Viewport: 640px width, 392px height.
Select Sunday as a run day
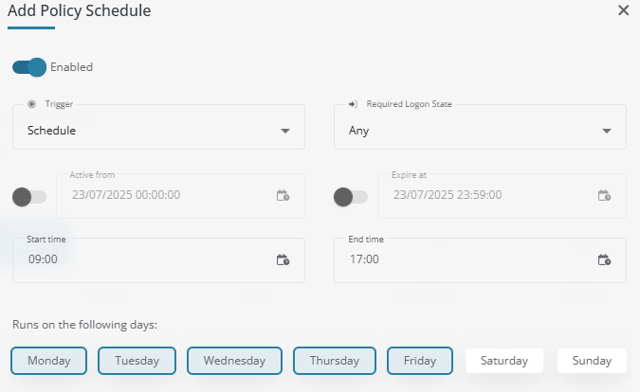592,361
